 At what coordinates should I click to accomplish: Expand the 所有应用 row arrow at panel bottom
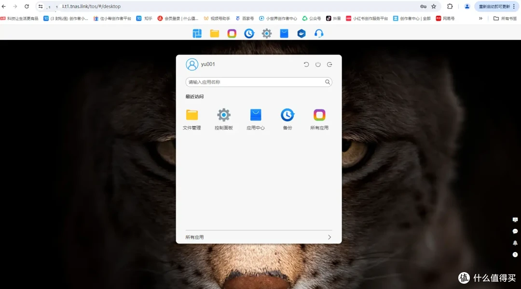[329, 237]
